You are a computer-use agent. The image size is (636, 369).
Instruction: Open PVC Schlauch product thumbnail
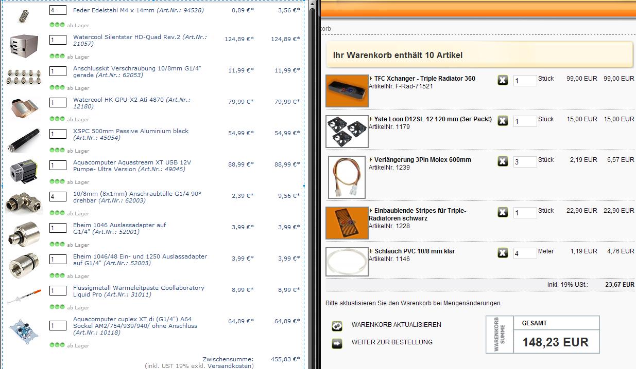347,262
